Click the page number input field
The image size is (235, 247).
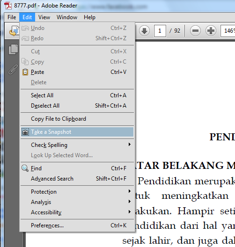(160, 31)
